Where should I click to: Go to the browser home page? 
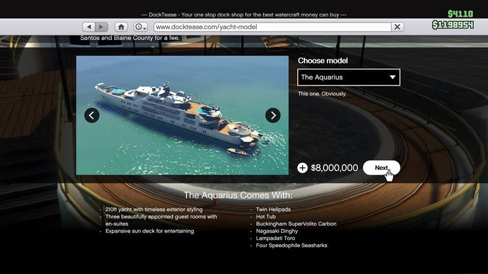click(x=121, y=27)
